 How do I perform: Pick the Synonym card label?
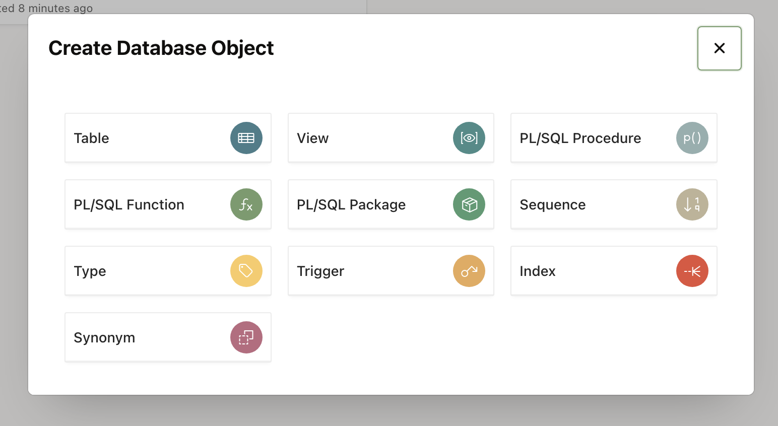coord(104,337)
